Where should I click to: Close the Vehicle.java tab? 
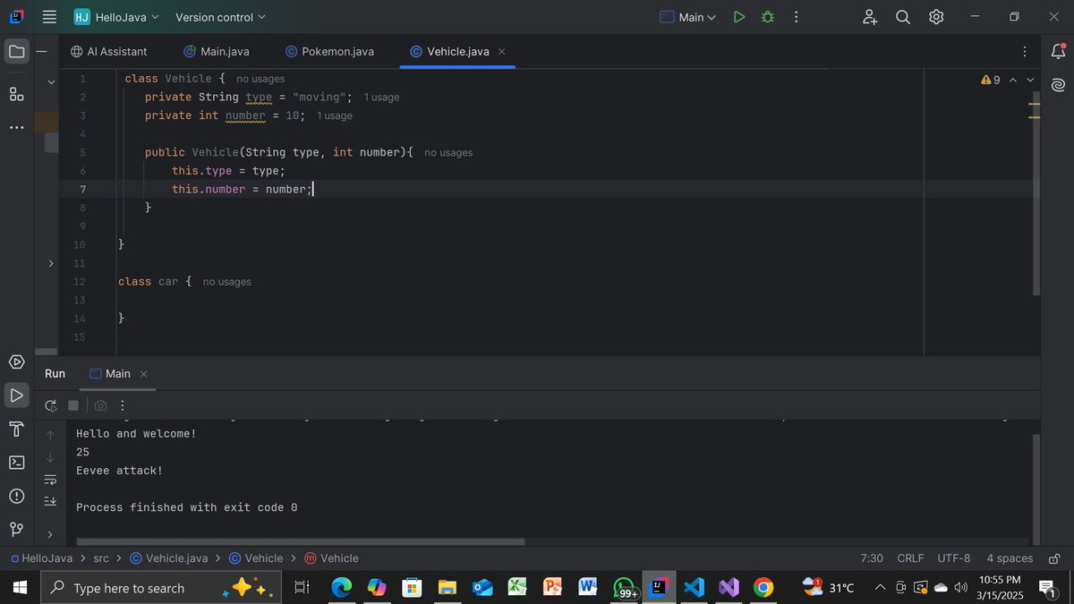point(501,52)
